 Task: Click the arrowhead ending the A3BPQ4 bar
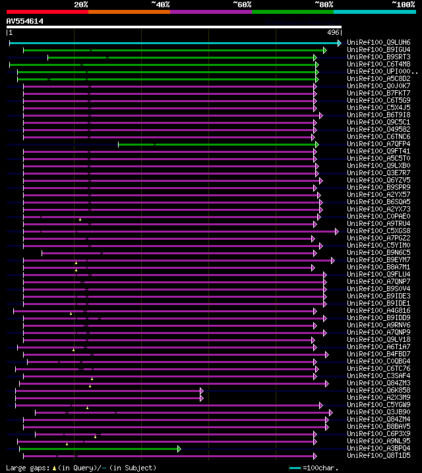point(179,449)
